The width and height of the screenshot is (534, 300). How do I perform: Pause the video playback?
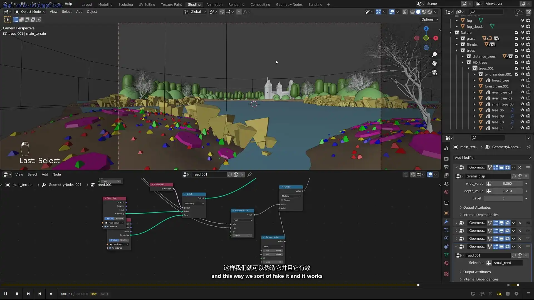click(x=6, y=294)
